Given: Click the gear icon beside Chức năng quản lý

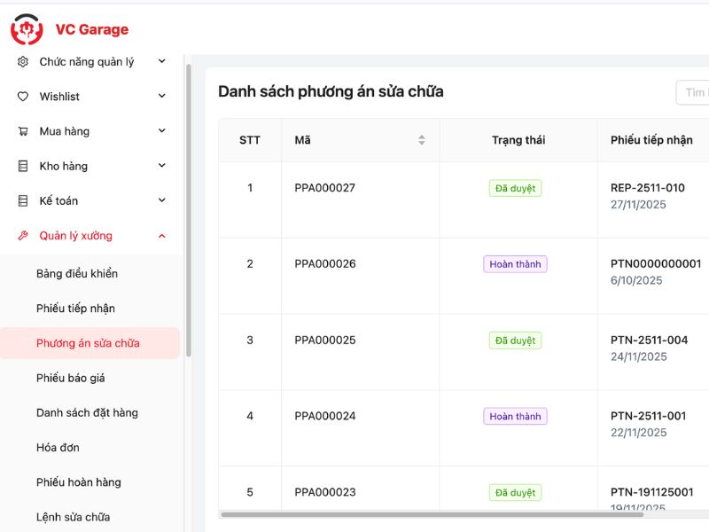Looking at the screenshot, I should point(23,61).
